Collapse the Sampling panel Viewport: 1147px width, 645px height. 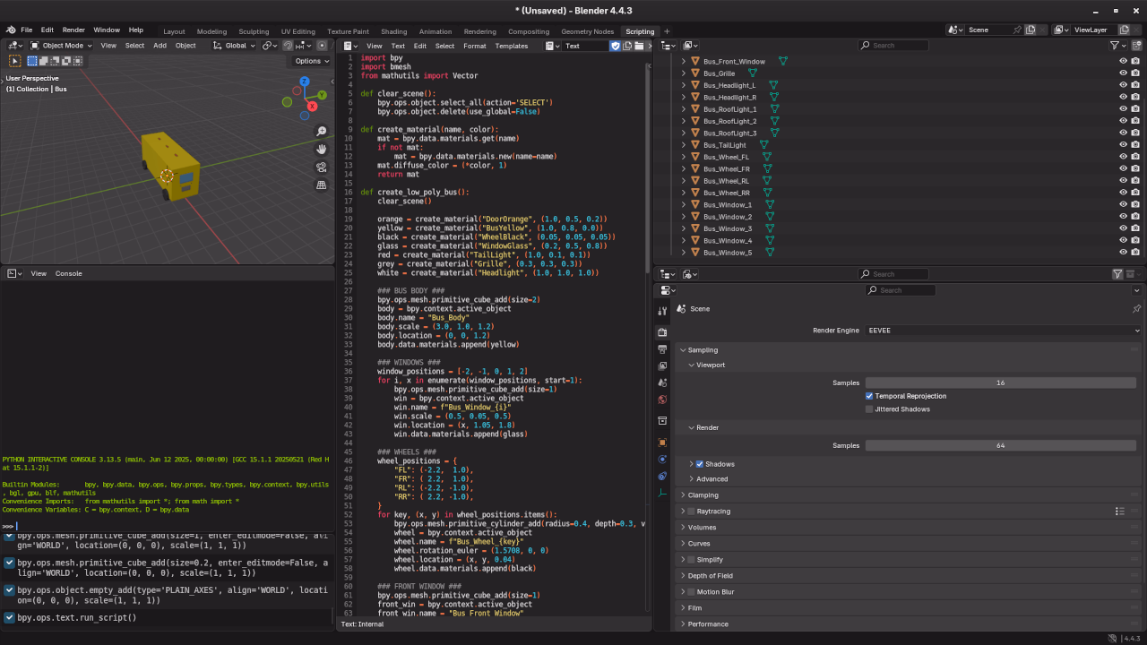click(x=703, y=350)
